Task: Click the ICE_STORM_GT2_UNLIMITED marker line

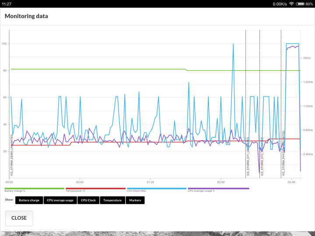Action: click(259, 104)
